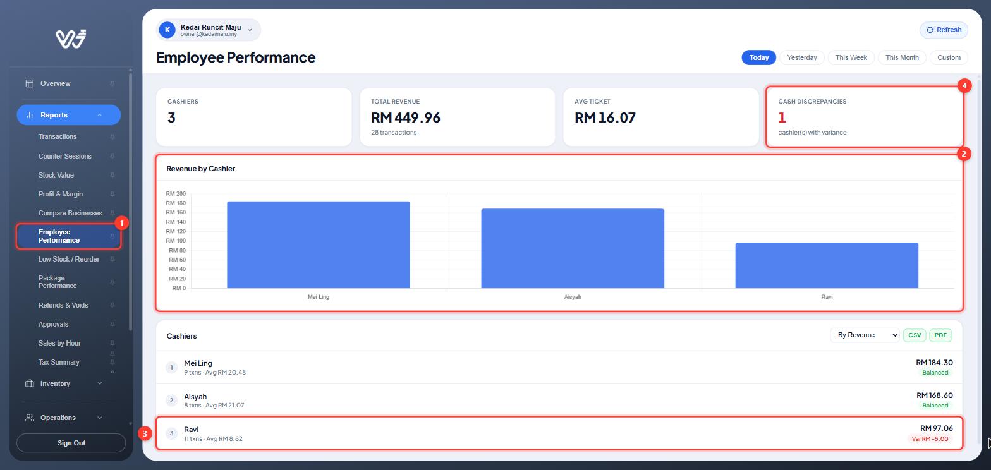This screenshot has height=470, width=991.
Task: Export the cashiers list as CSV
Action: tap(915, 335)
